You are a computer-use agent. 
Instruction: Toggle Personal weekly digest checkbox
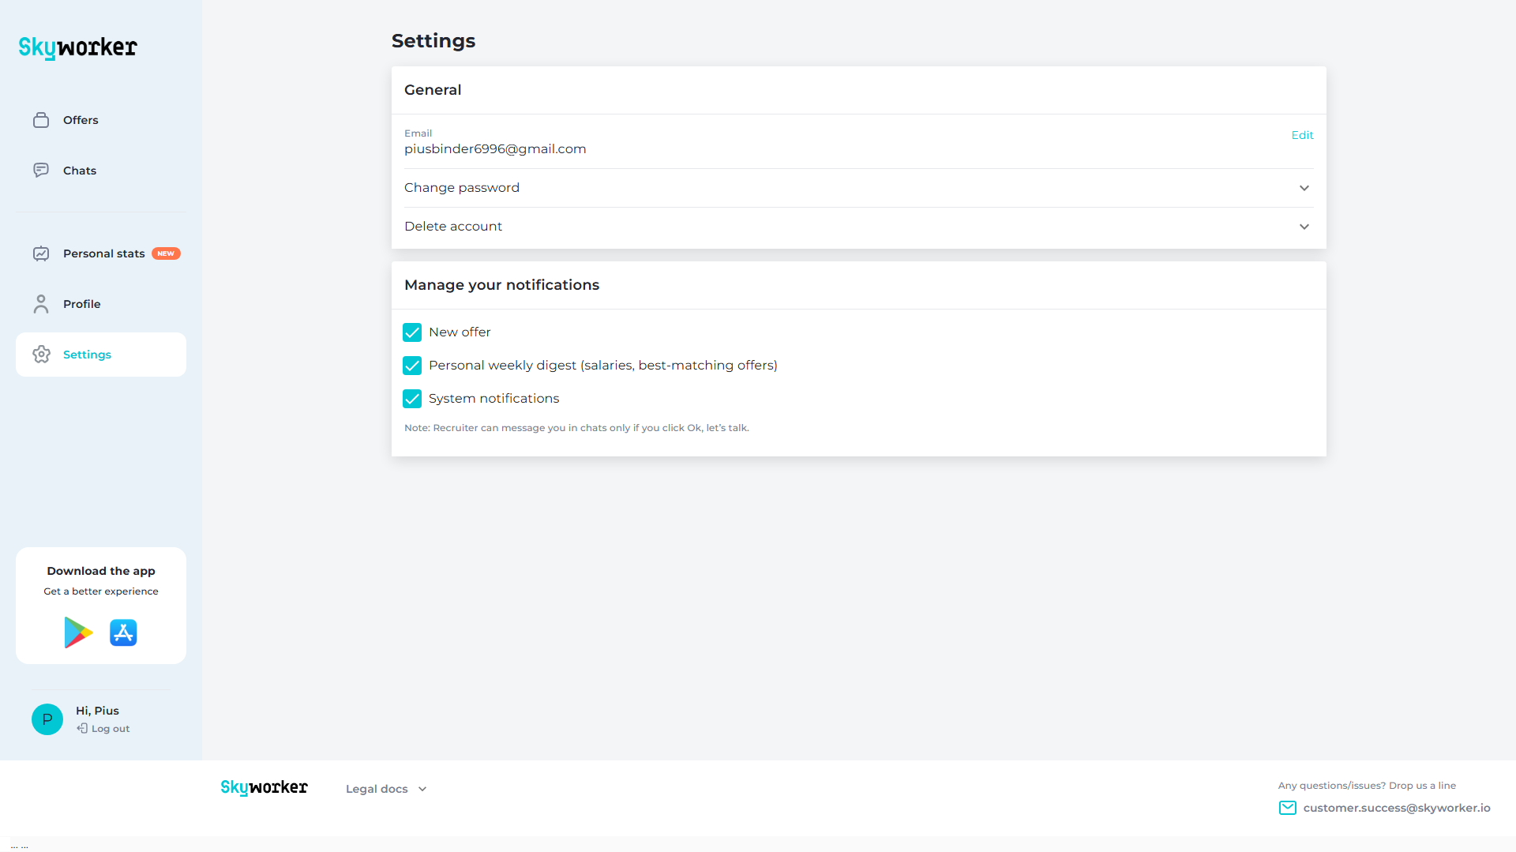(412, 366)
